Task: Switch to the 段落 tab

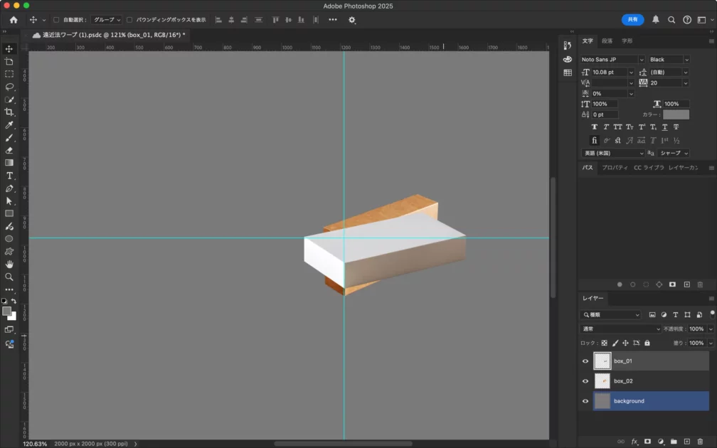Action: click(607, 41)
